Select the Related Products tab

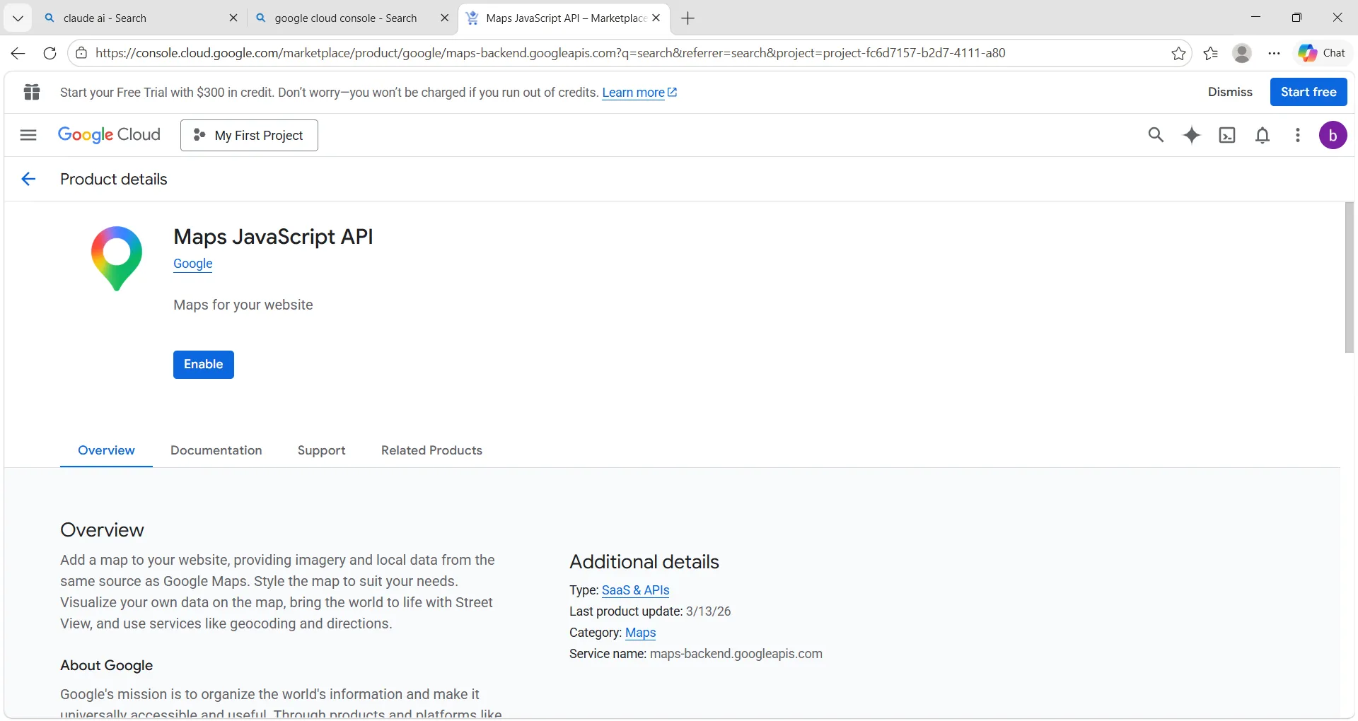coord(431,450)
